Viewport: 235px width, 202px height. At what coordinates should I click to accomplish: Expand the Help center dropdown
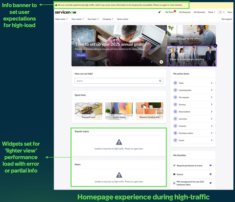point(61,19)
